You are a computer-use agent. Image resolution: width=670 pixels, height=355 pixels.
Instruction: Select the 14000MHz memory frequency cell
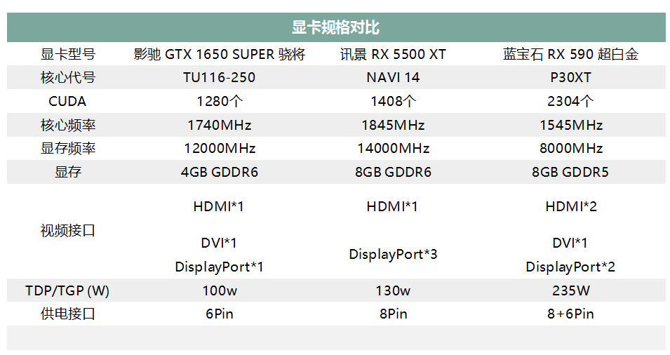[393, 148]
